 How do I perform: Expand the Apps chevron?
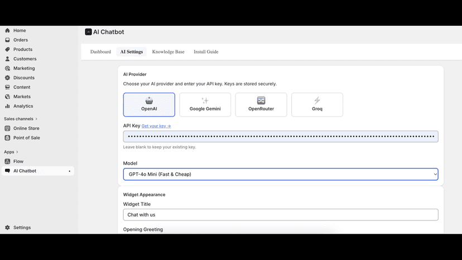pyautogui.click(x=17, y=152)
